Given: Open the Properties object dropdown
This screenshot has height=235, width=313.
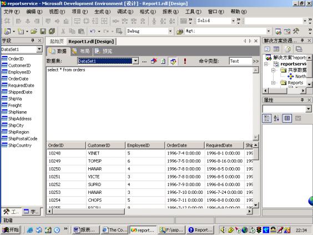Looking at the screenshot, I should coord(309,109).
